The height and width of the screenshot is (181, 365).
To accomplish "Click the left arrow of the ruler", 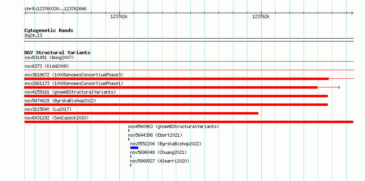I will [x=25, y=13].
